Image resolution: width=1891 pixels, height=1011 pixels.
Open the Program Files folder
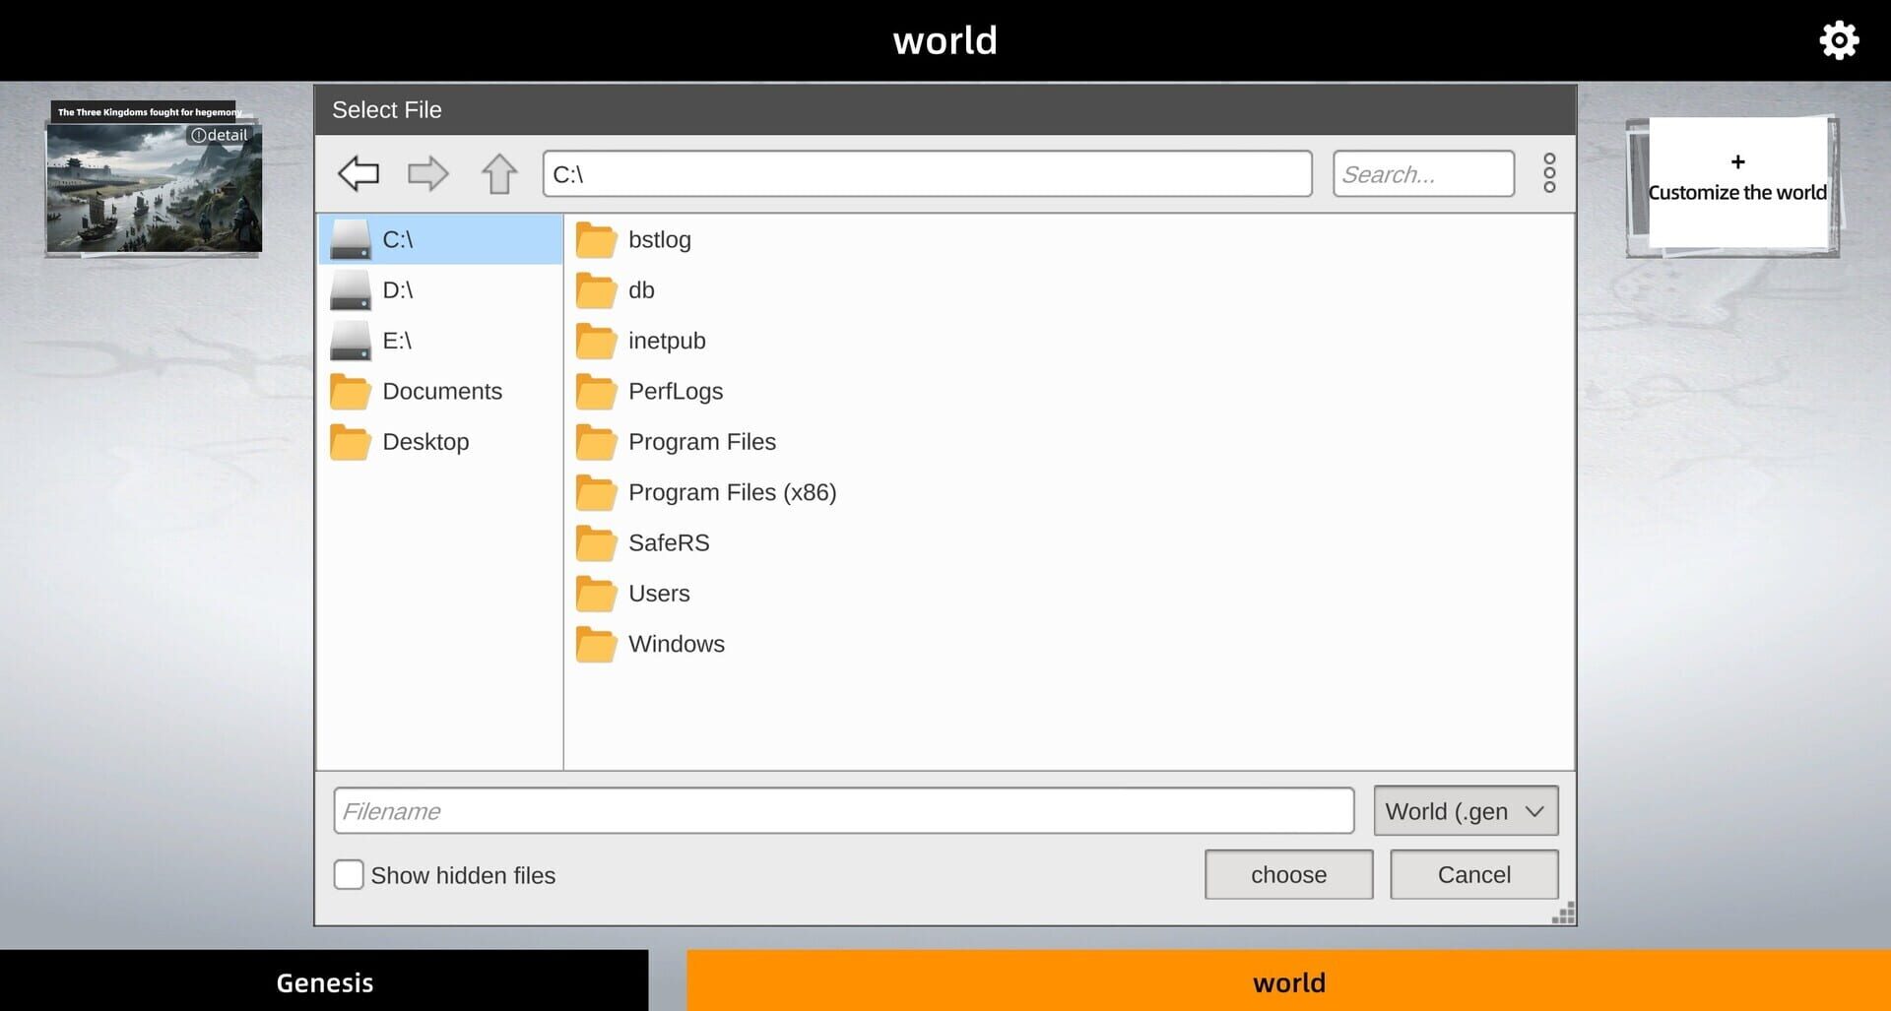701,441
